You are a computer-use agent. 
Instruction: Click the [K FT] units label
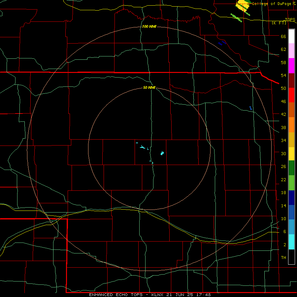(x=279, y=23)
